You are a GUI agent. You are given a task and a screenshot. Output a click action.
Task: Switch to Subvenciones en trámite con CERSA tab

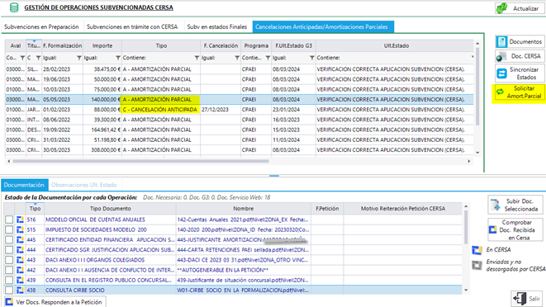pyautogui.click(x=132, y=26)
